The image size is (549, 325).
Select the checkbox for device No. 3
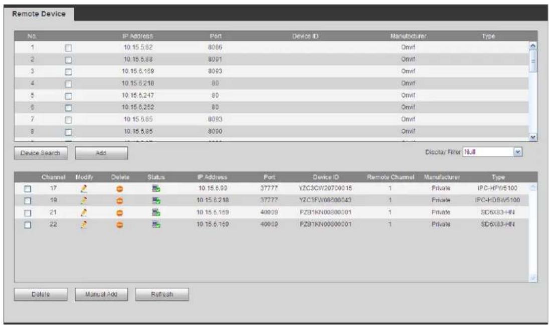68,72
